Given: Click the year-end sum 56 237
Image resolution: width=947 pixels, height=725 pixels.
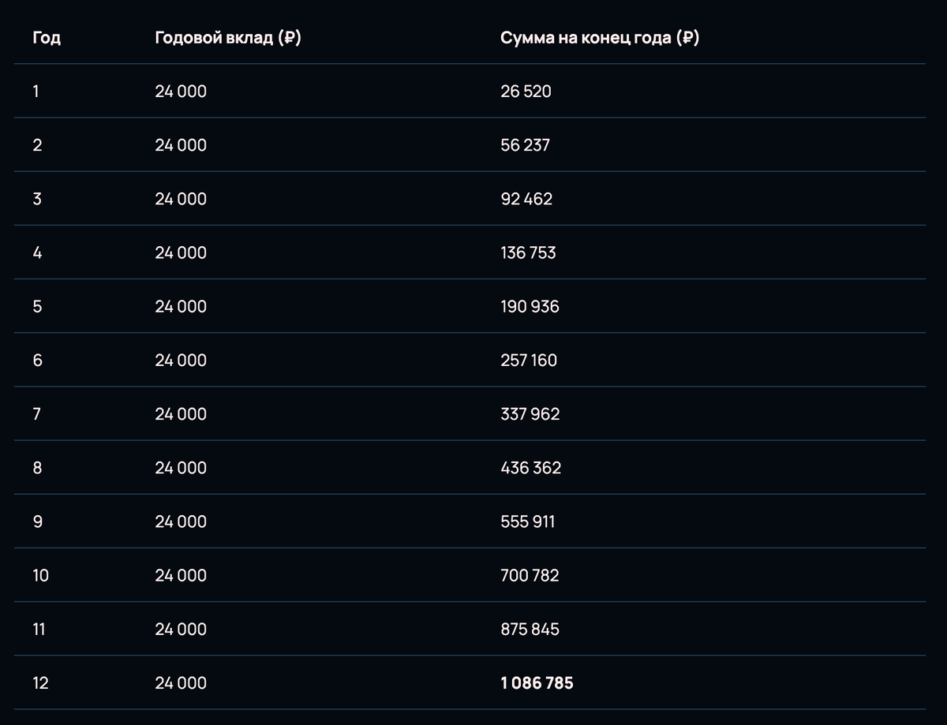Looking at the screenshot, I should 525,145.
